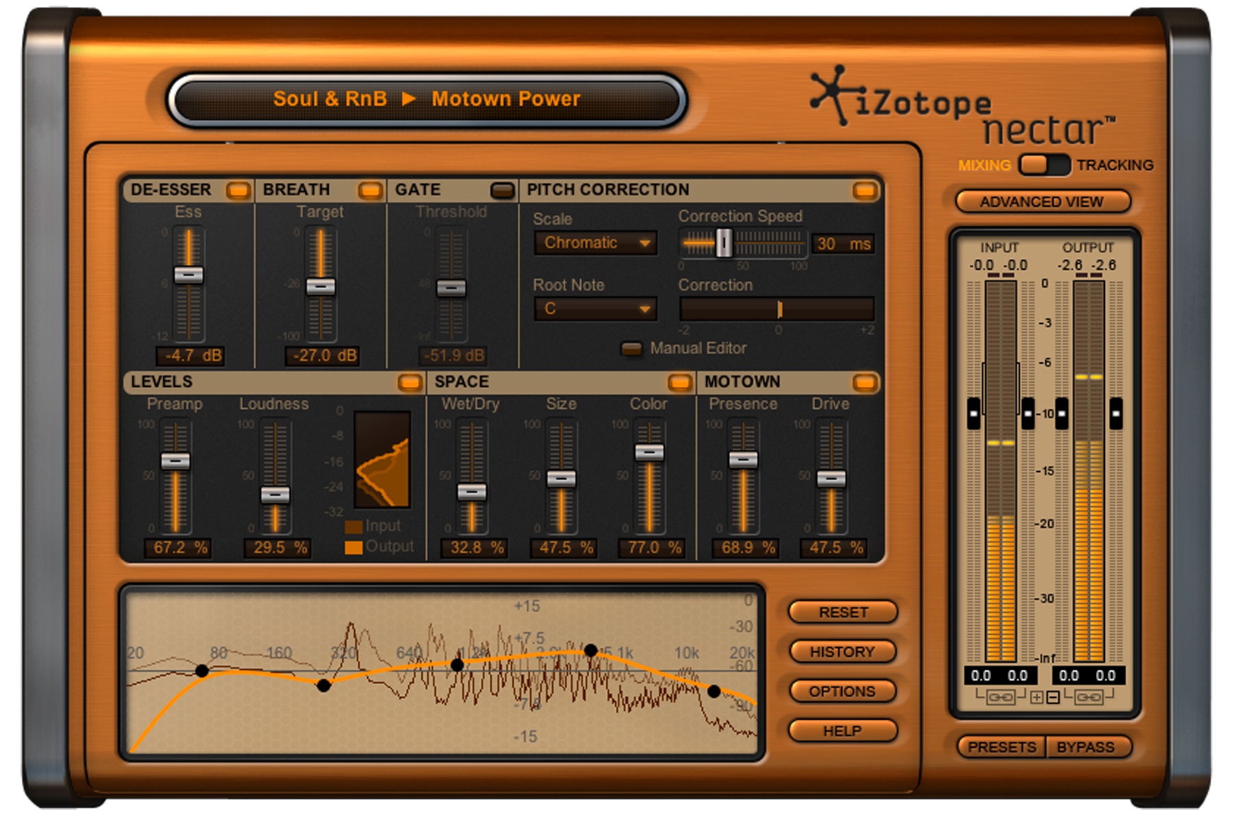Click the plus icon between the meter link controls
The image size is (1233, 817).
(1037, 697)
